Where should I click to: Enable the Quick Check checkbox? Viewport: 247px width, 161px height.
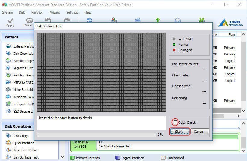175,122
